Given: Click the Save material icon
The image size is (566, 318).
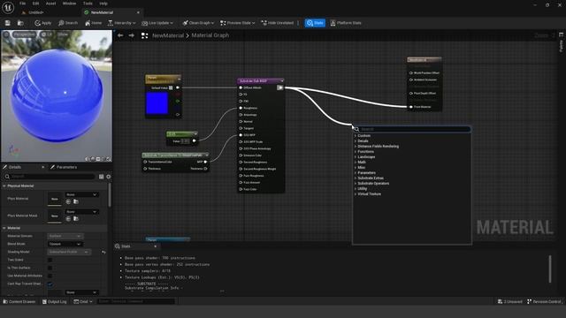Looking at the screenshot, I should click(8, 23).
